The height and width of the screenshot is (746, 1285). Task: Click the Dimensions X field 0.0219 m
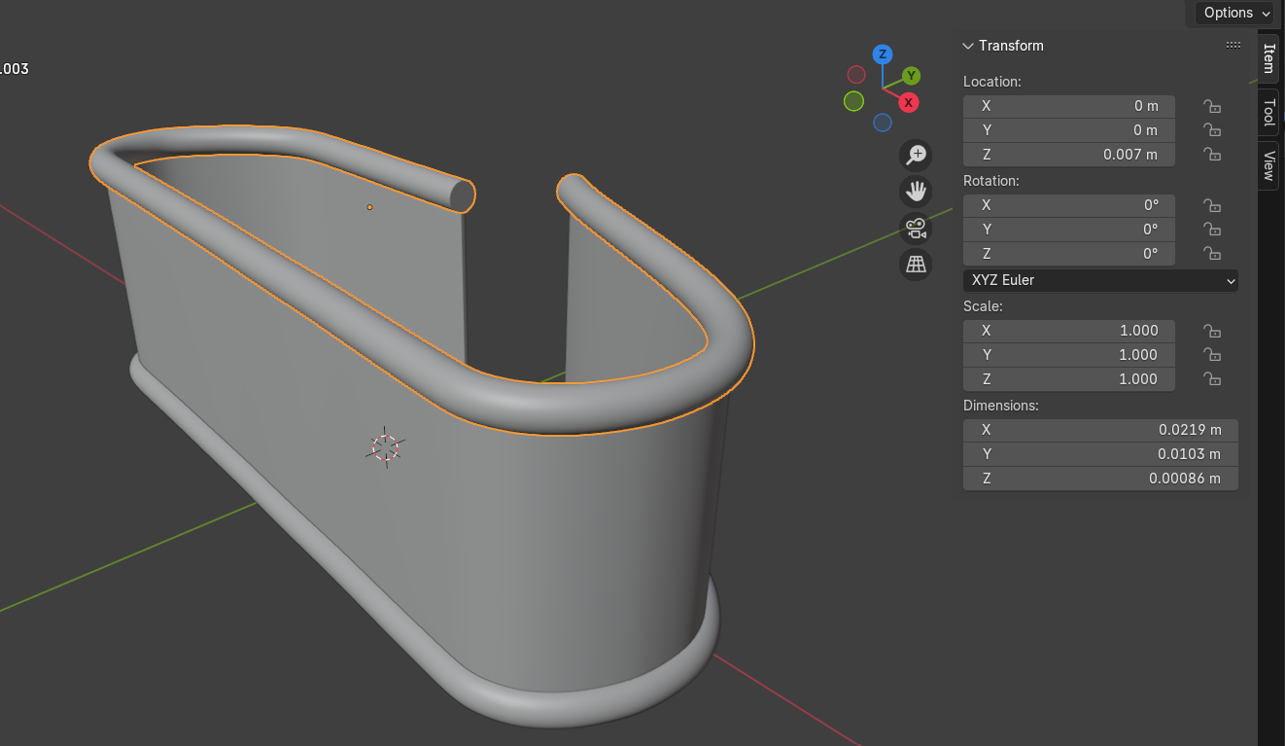tap(1099, 430)
